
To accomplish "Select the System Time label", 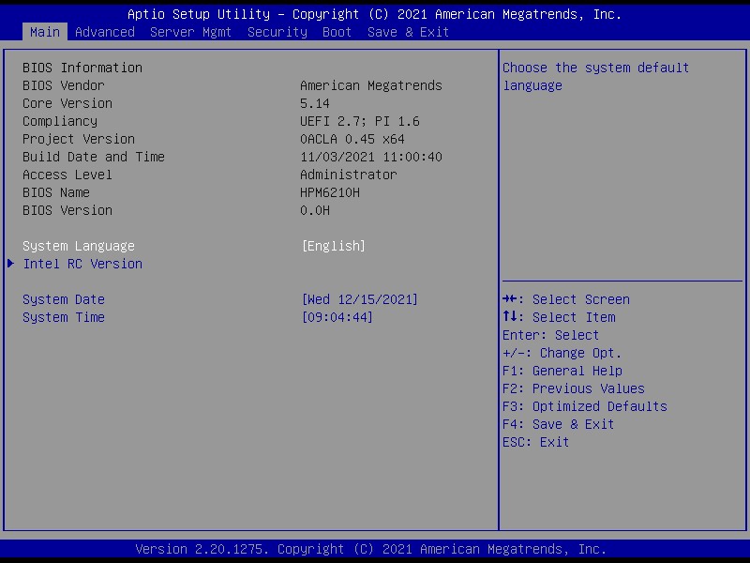I will pos(64,317).
